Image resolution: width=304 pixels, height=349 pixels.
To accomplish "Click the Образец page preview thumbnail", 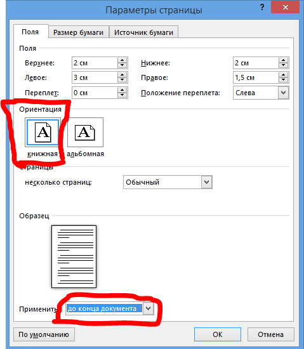I will (x=74, y=256).
